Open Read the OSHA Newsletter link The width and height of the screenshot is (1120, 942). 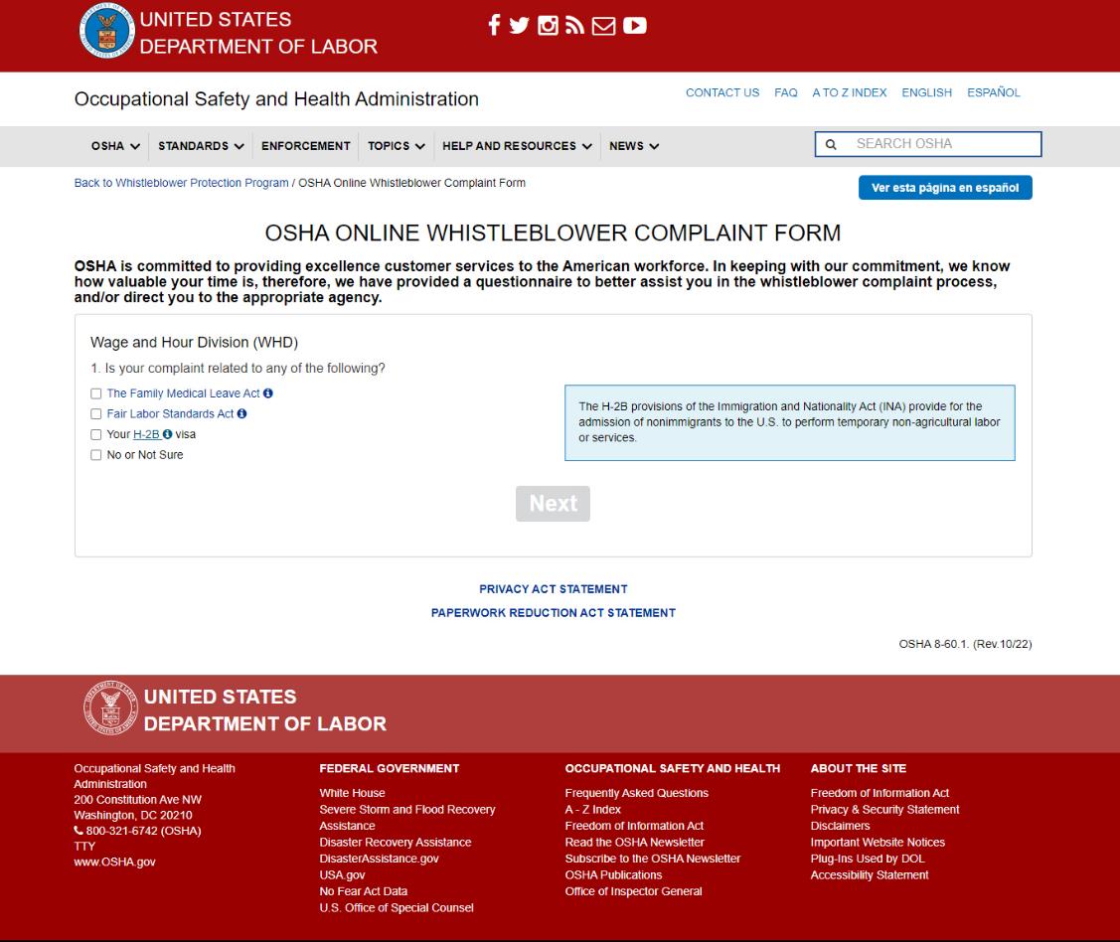(x=634, y=842)
